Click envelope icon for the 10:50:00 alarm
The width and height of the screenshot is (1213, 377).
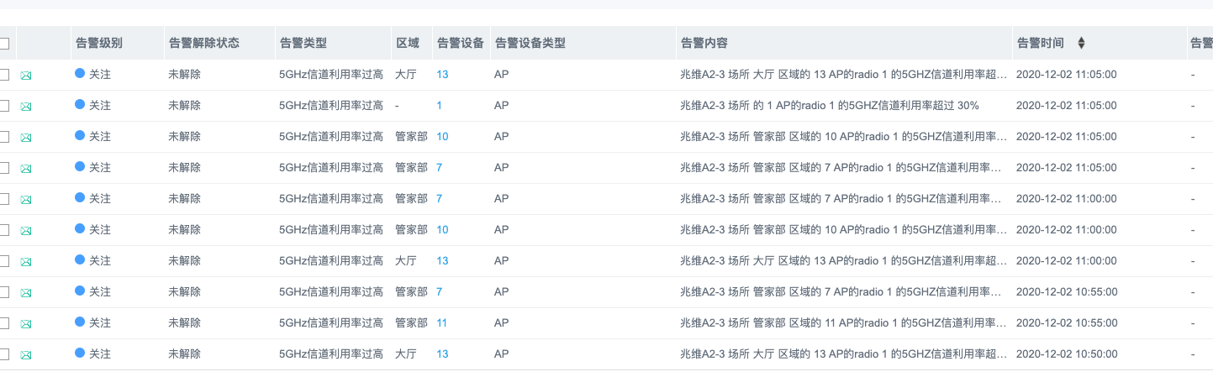coord(26,355)
